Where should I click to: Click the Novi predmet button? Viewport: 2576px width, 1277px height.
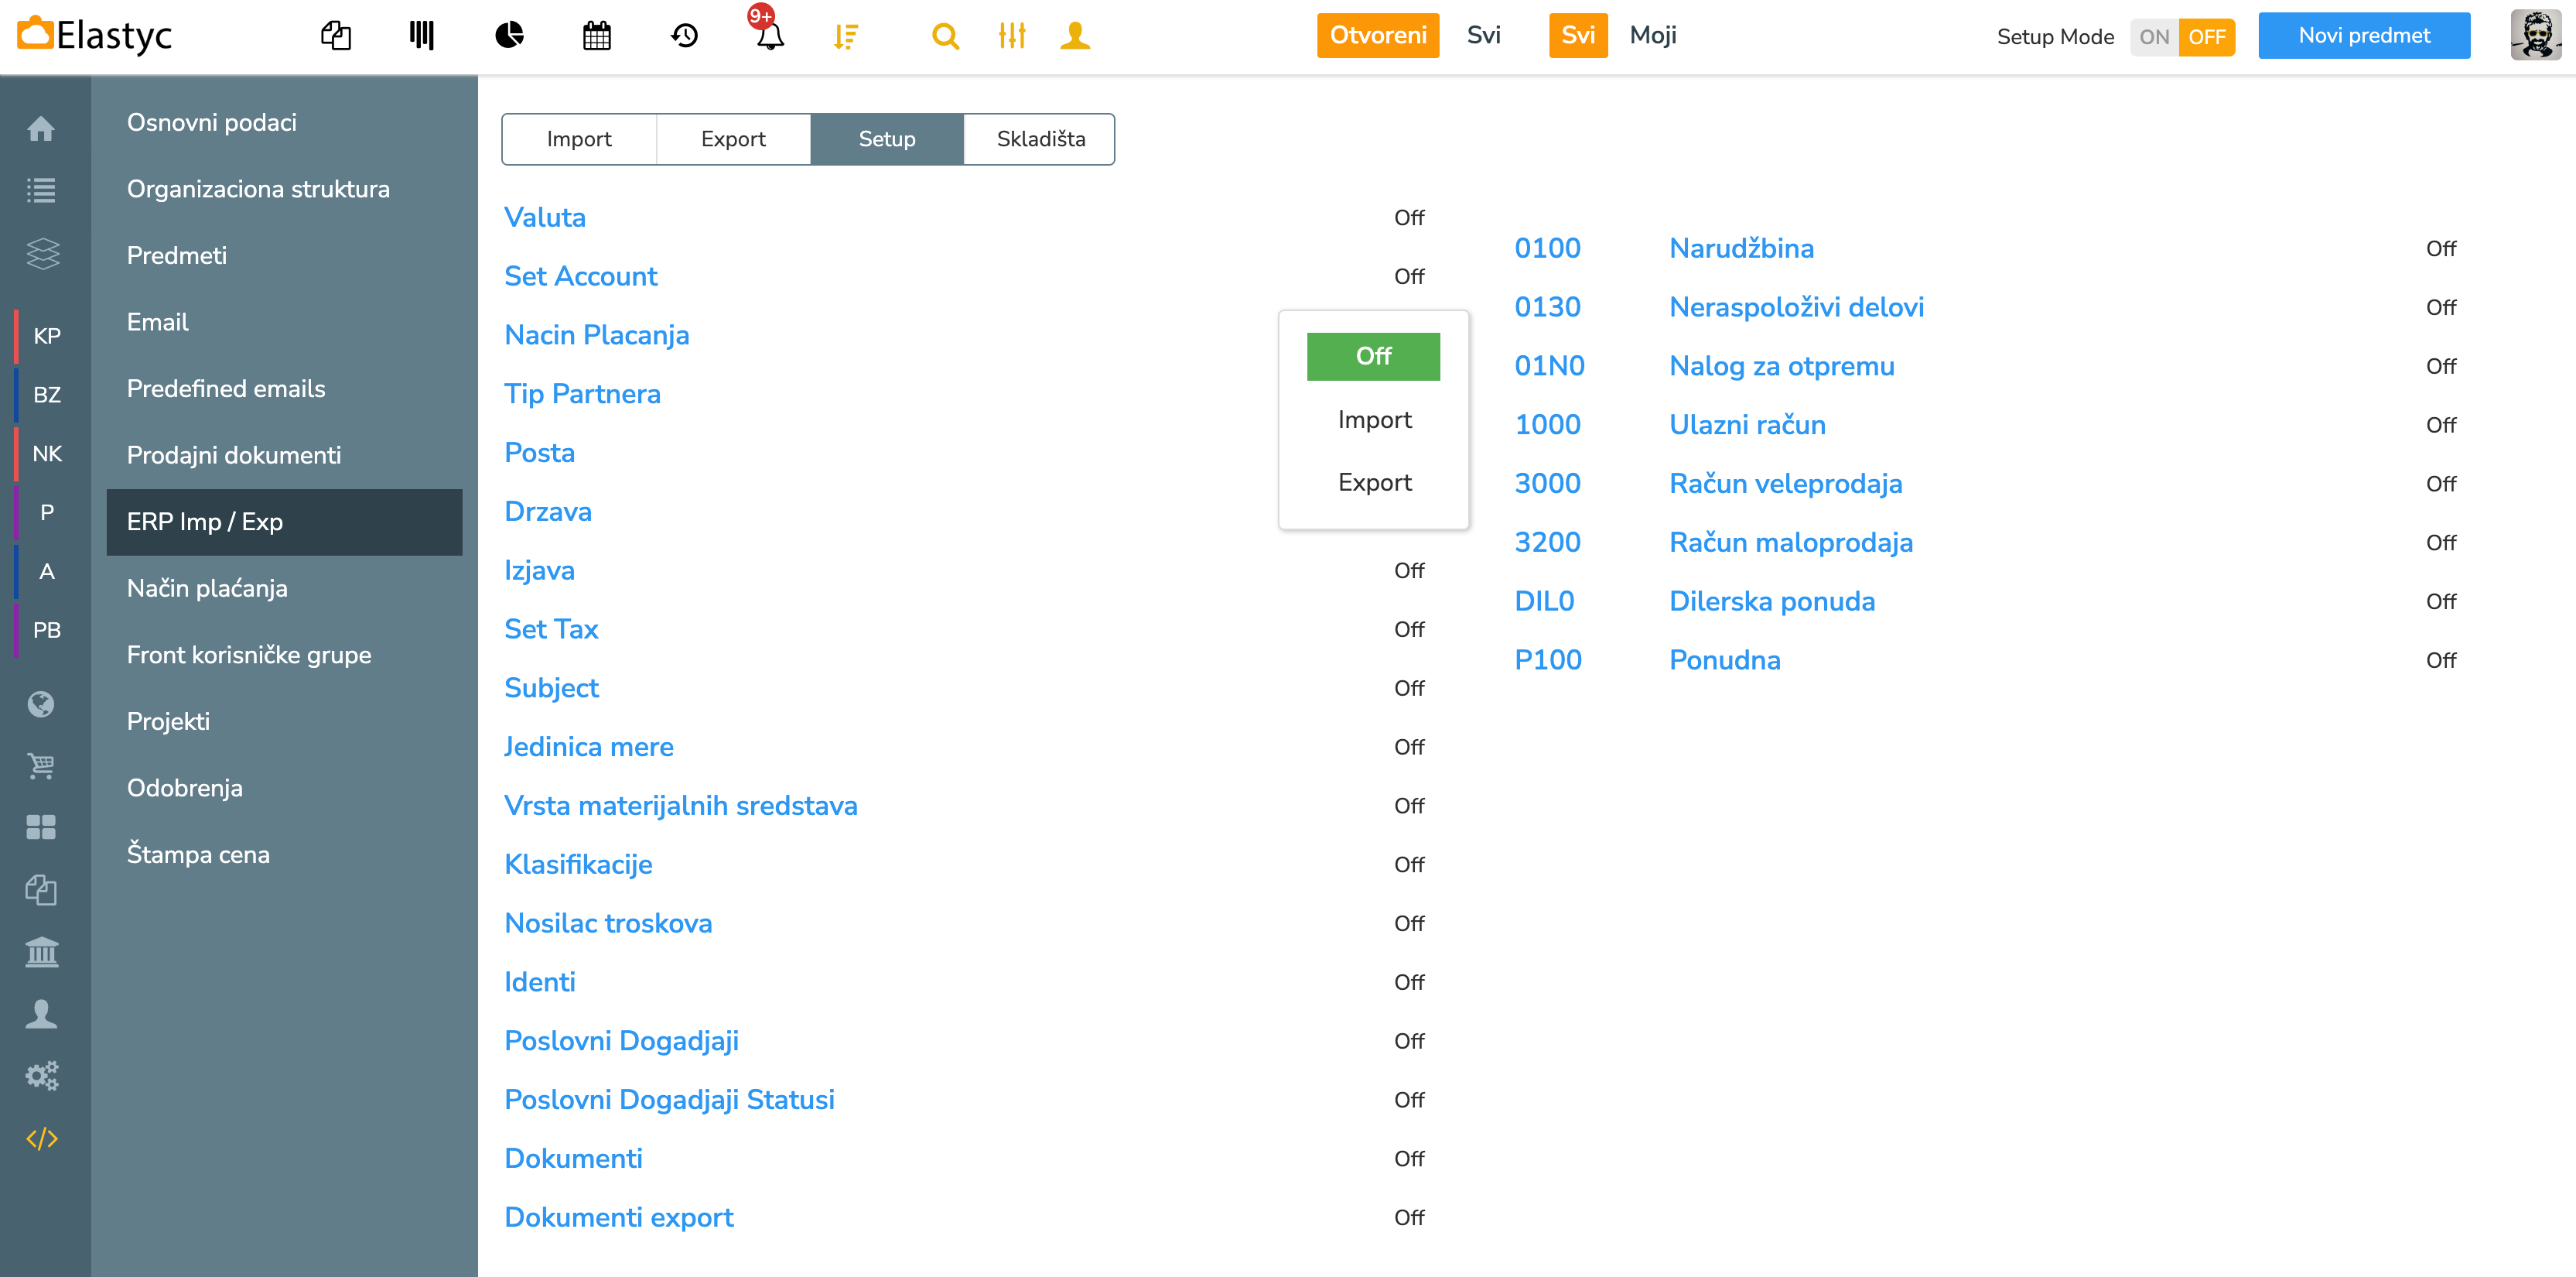[2363, 36]
